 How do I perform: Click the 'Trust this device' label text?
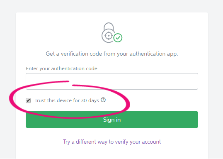tap(53, 100)
